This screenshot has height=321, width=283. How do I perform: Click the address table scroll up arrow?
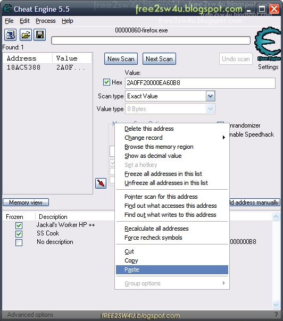tap(276, 217)
